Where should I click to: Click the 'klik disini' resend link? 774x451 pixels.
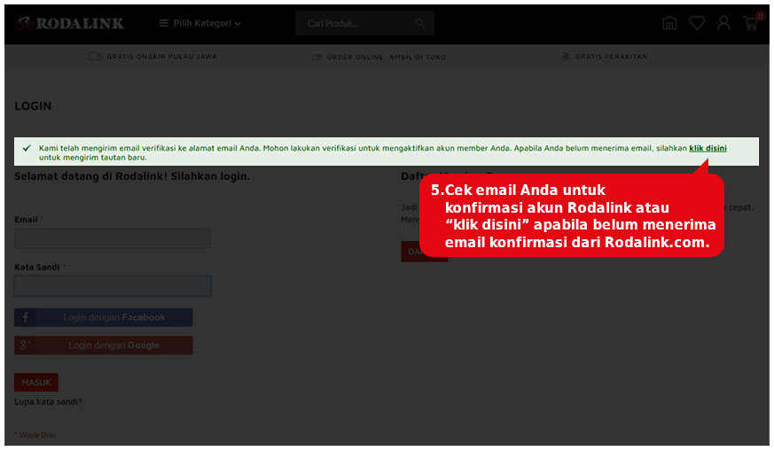click(x=708, y=148)
